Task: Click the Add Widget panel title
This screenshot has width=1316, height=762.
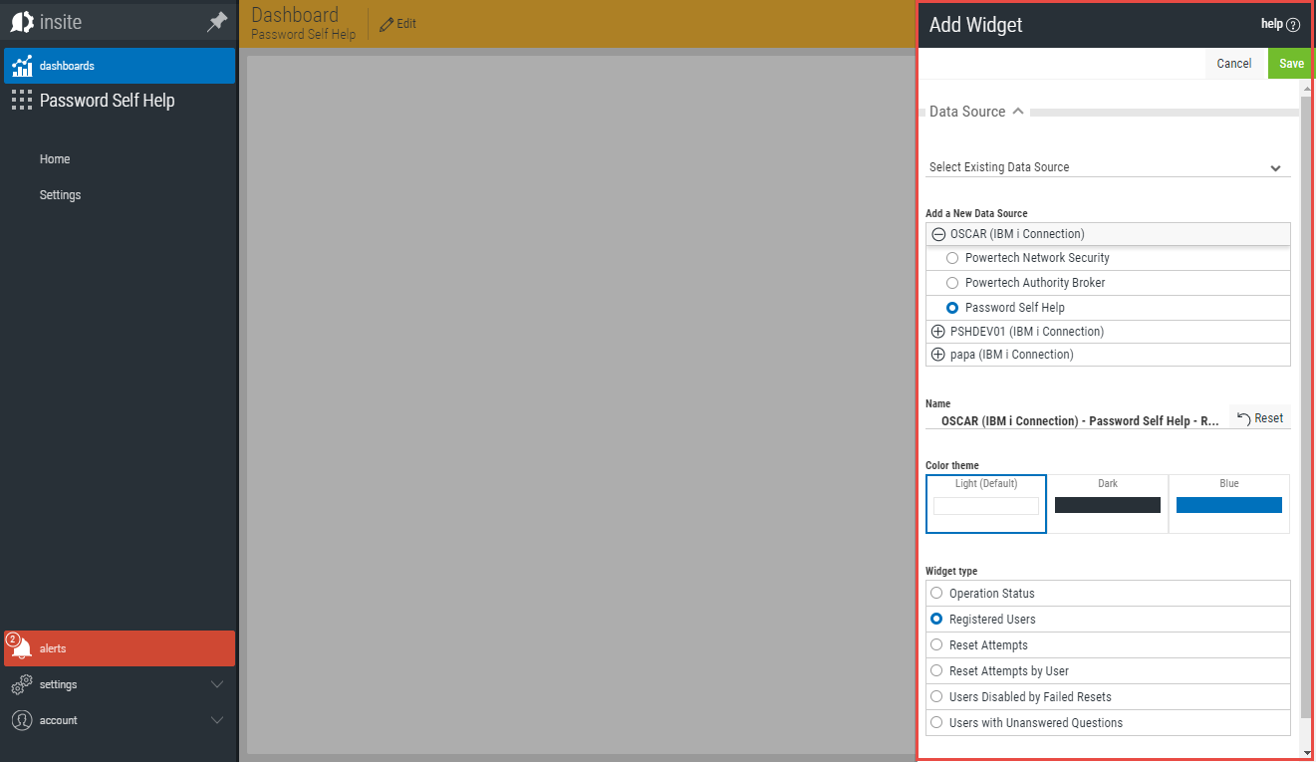Action: click(975, 25)
